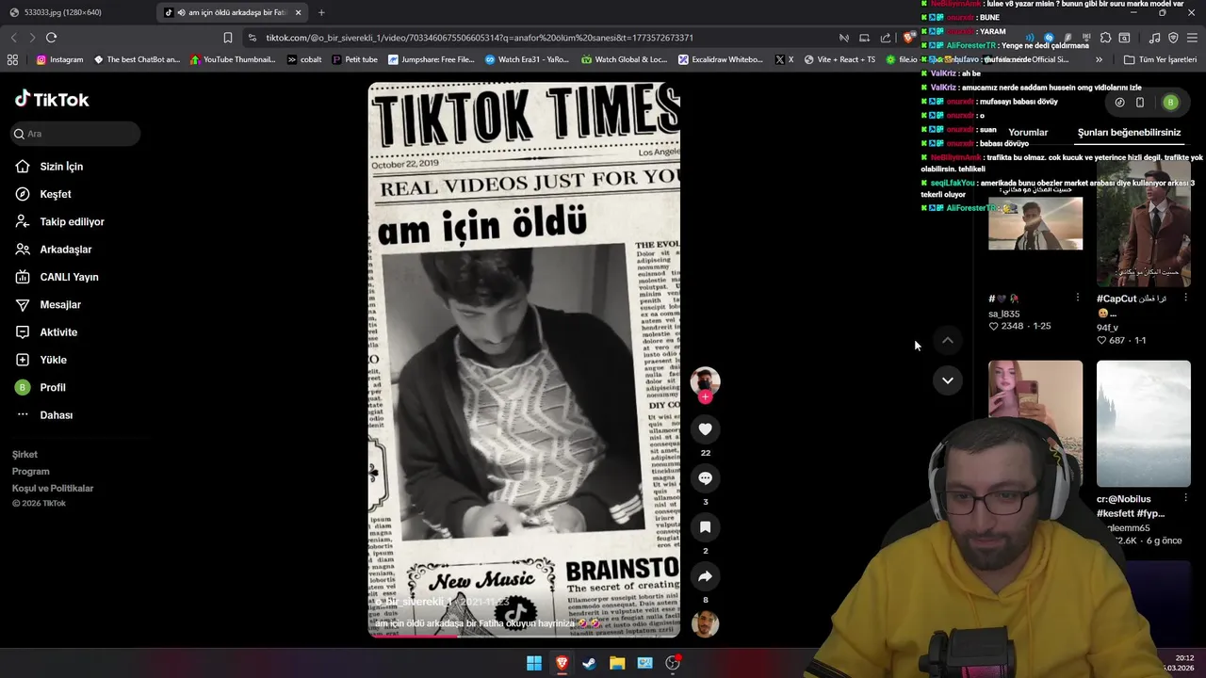Open the sa_l835 recommended video thumbnail

point(1035,223)
